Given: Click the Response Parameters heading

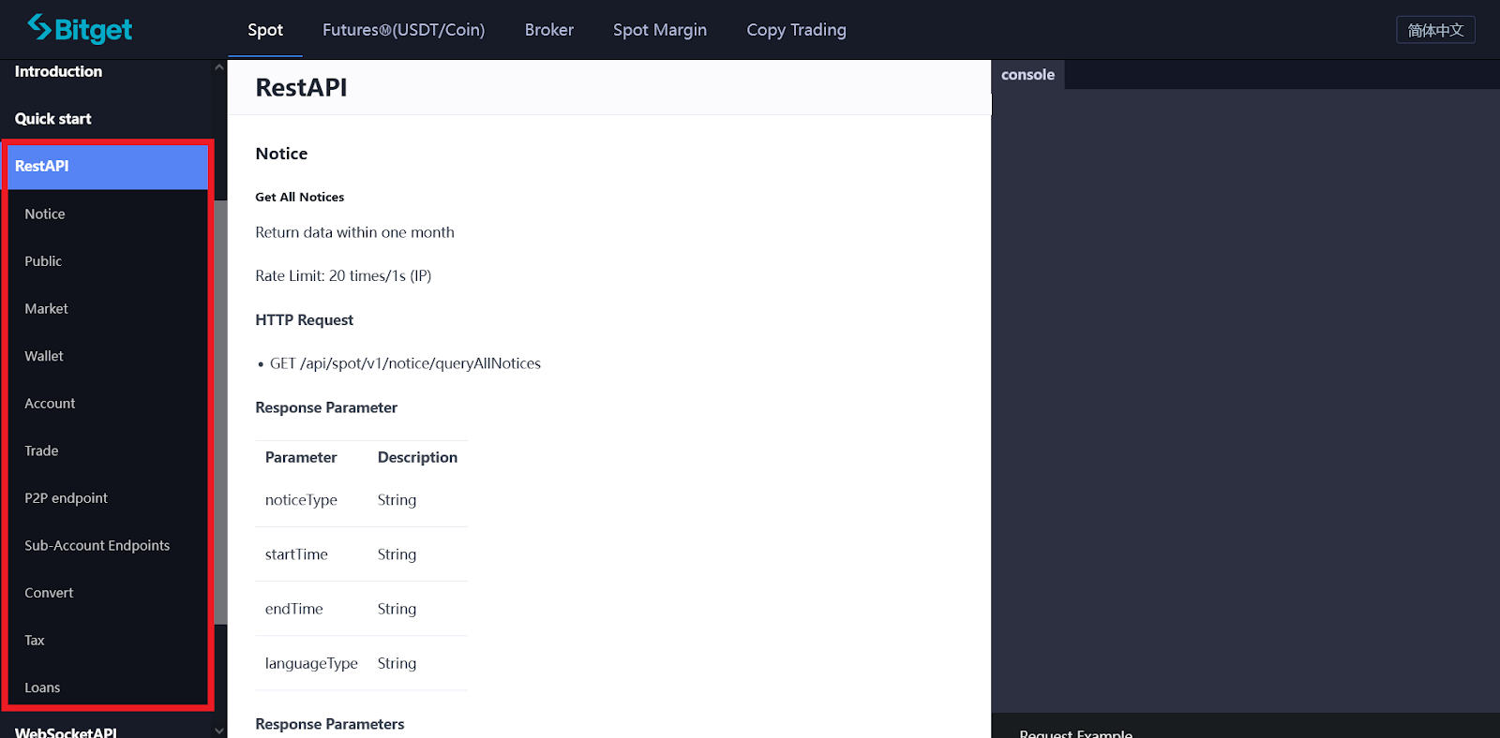Looking at the screenshot, I should pos(329,724).
